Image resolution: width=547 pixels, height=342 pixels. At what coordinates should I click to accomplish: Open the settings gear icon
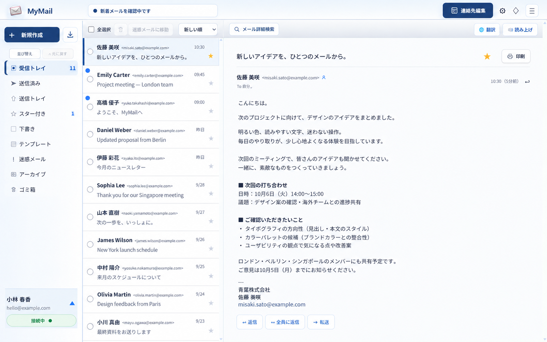click(502, 11)
